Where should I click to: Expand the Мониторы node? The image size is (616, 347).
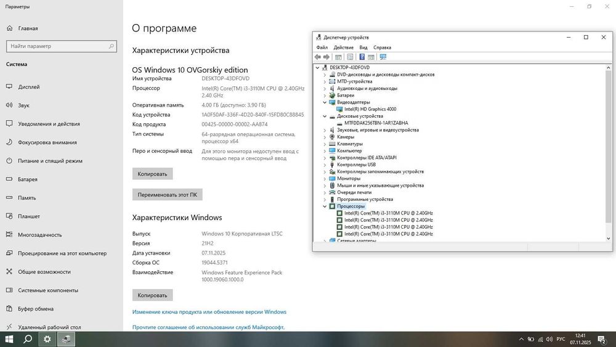click(x=325, y=178)
